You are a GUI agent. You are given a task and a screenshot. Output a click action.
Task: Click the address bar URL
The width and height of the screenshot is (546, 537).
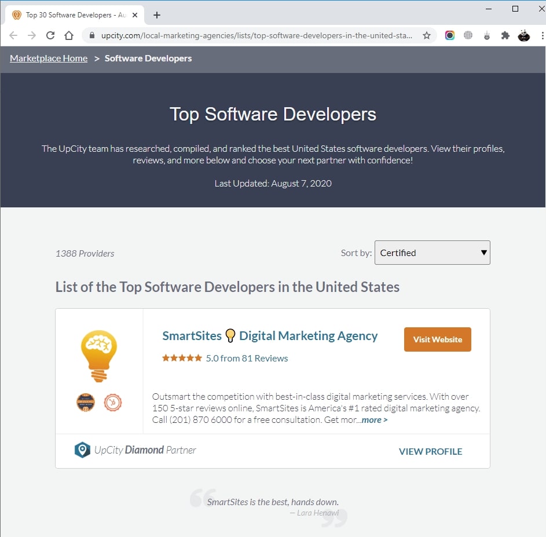tap(256, 35)
